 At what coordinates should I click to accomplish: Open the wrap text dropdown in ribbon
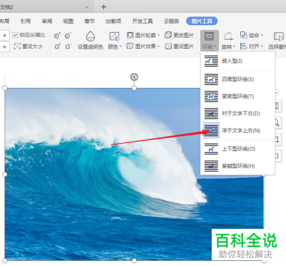pyautogui.click(x=209, y=41)
